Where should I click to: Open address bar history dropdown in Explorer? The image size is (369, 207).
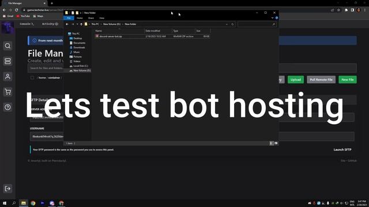pos(227,24)
